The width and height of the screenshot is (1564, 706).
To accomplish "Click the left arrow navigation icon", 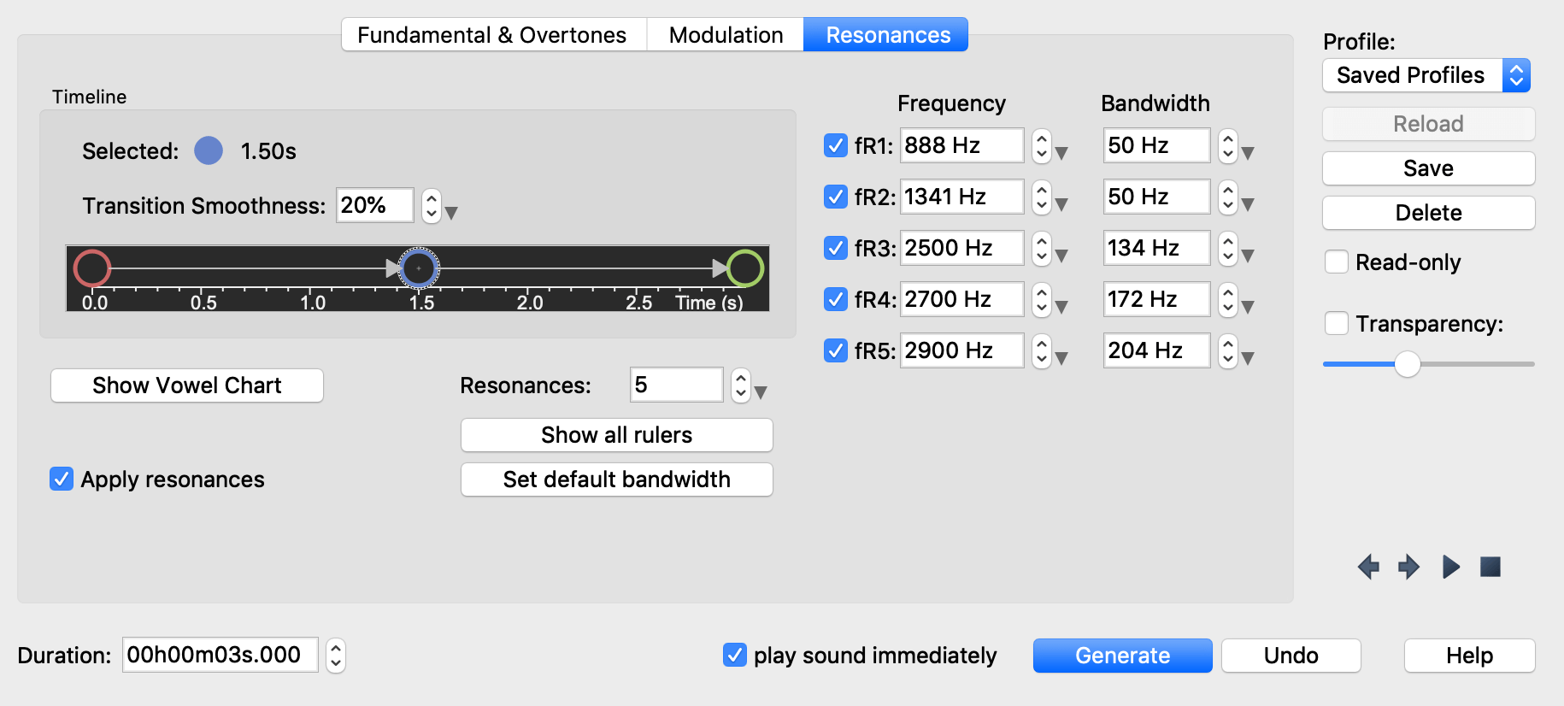I will [x=1368, y=567].
